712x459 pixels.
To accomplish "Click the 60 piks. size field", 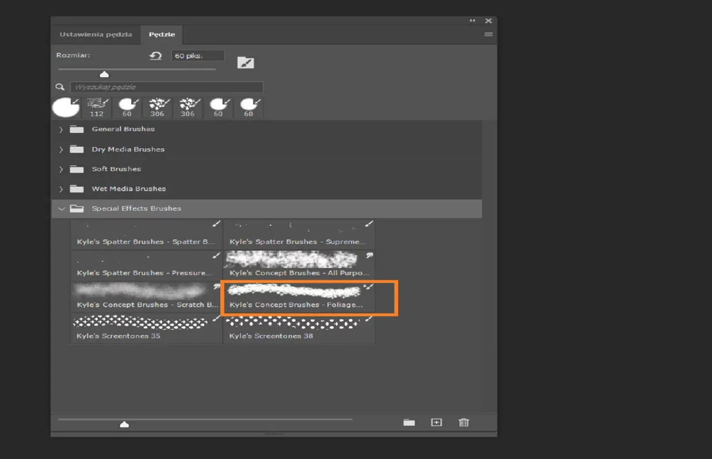I will click(197, 55).
